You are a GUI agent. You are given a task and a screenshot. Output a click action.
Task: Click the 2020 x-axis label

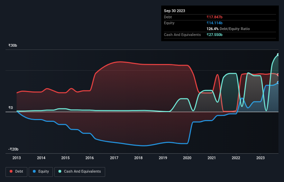click(187, 158)
